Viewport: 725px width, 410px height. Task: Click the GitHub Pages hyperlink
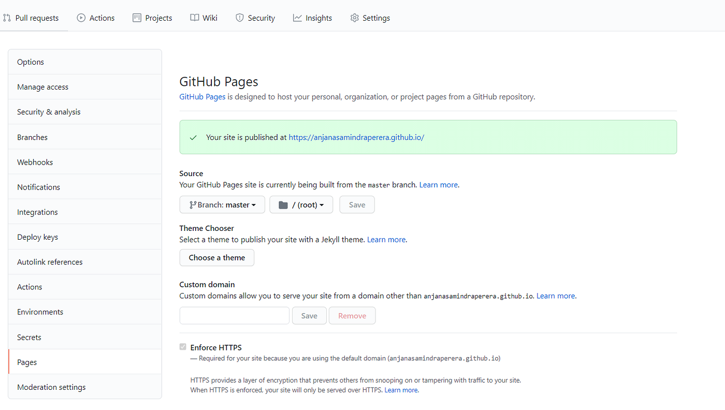[x=202, y=96]
